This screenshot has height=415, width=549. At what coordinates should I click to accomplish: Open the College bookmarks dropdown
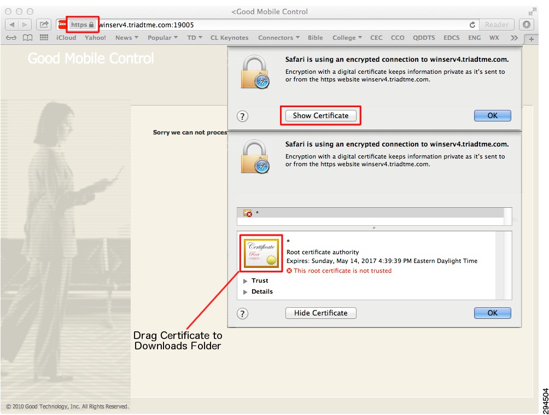(347, 38)
